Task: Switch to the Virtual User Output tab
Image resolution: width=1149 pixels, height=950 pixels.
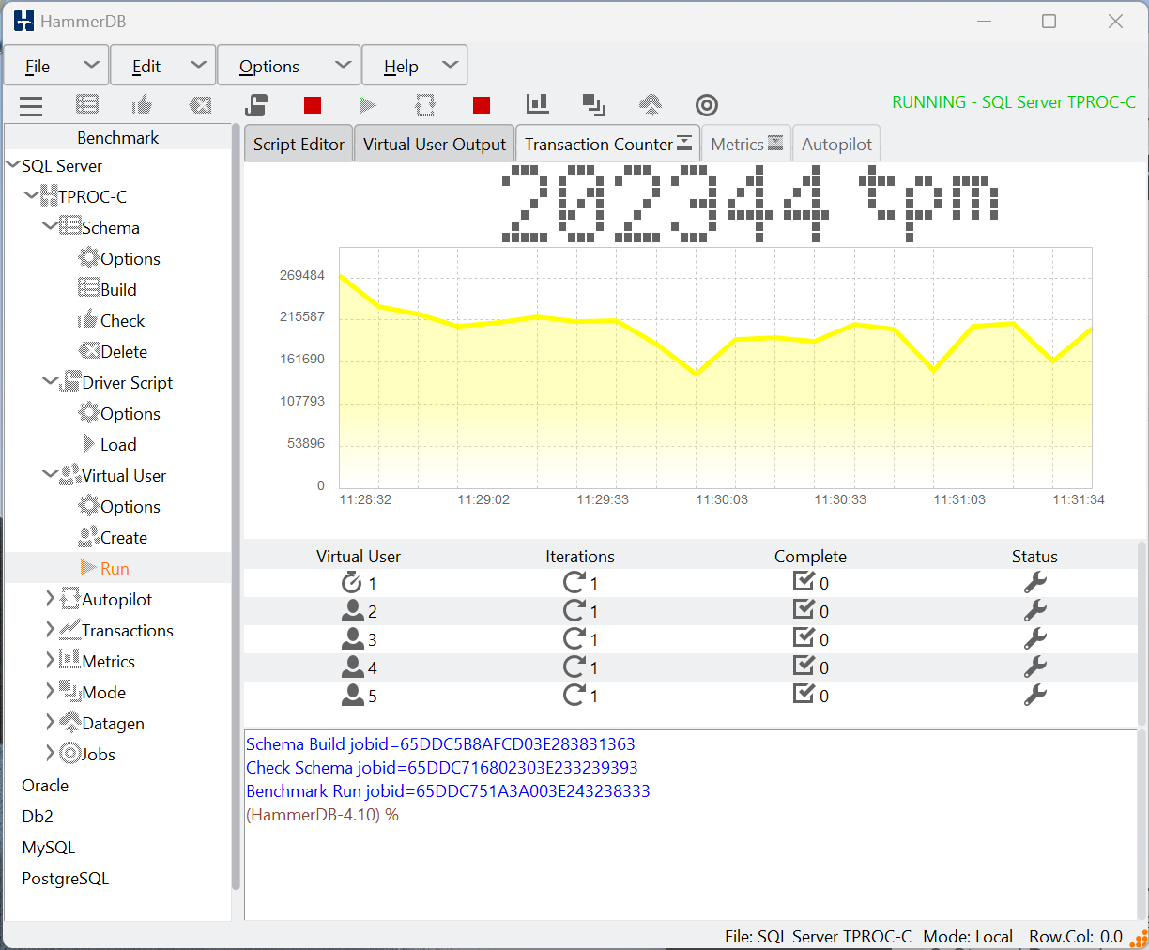Action: click(x=435, y=144)
